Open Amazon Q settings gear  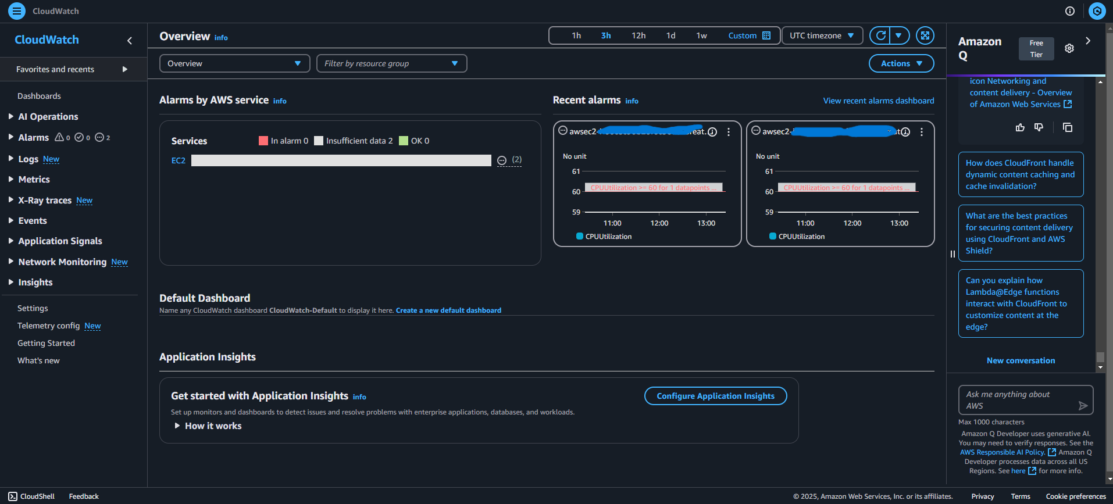(1069, 48)
